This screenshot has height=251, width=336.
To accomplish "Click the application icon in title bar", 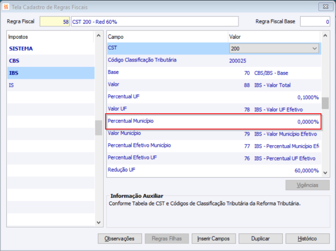I will click(6, 7).
